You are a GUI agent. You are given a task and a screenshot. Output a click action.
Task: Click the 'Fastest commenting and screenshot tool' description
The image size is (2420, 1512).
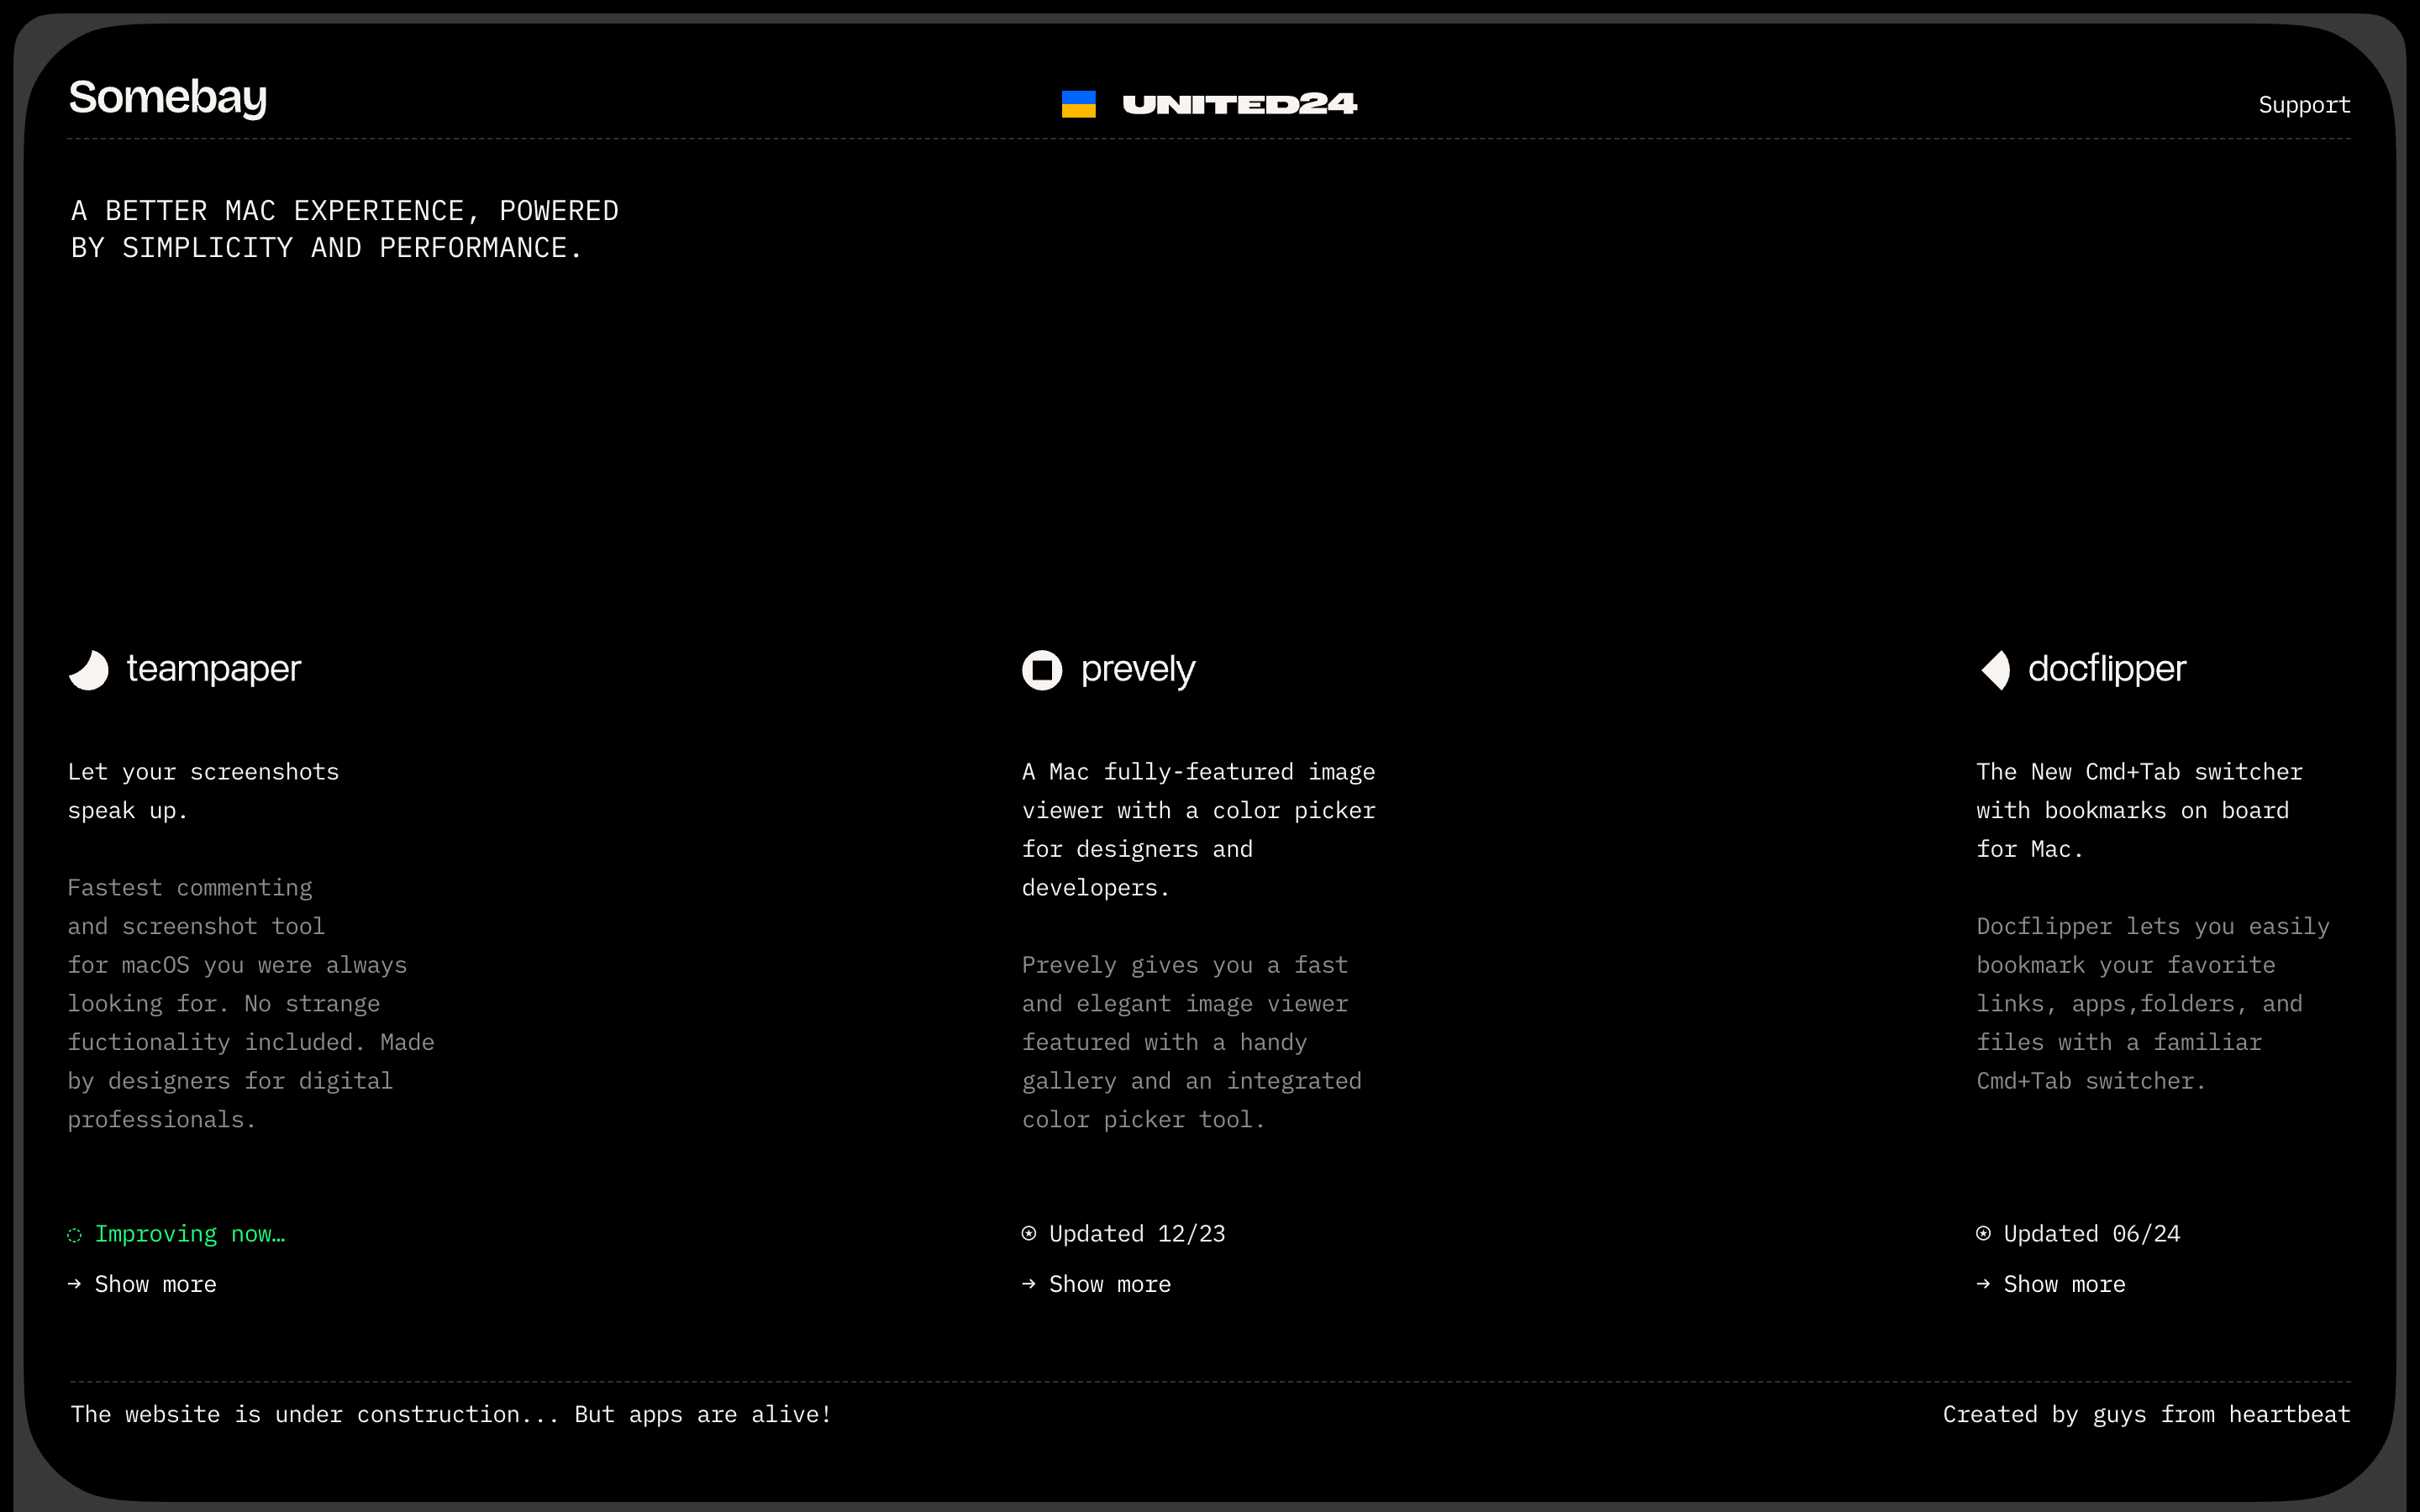coord(251,1004)
